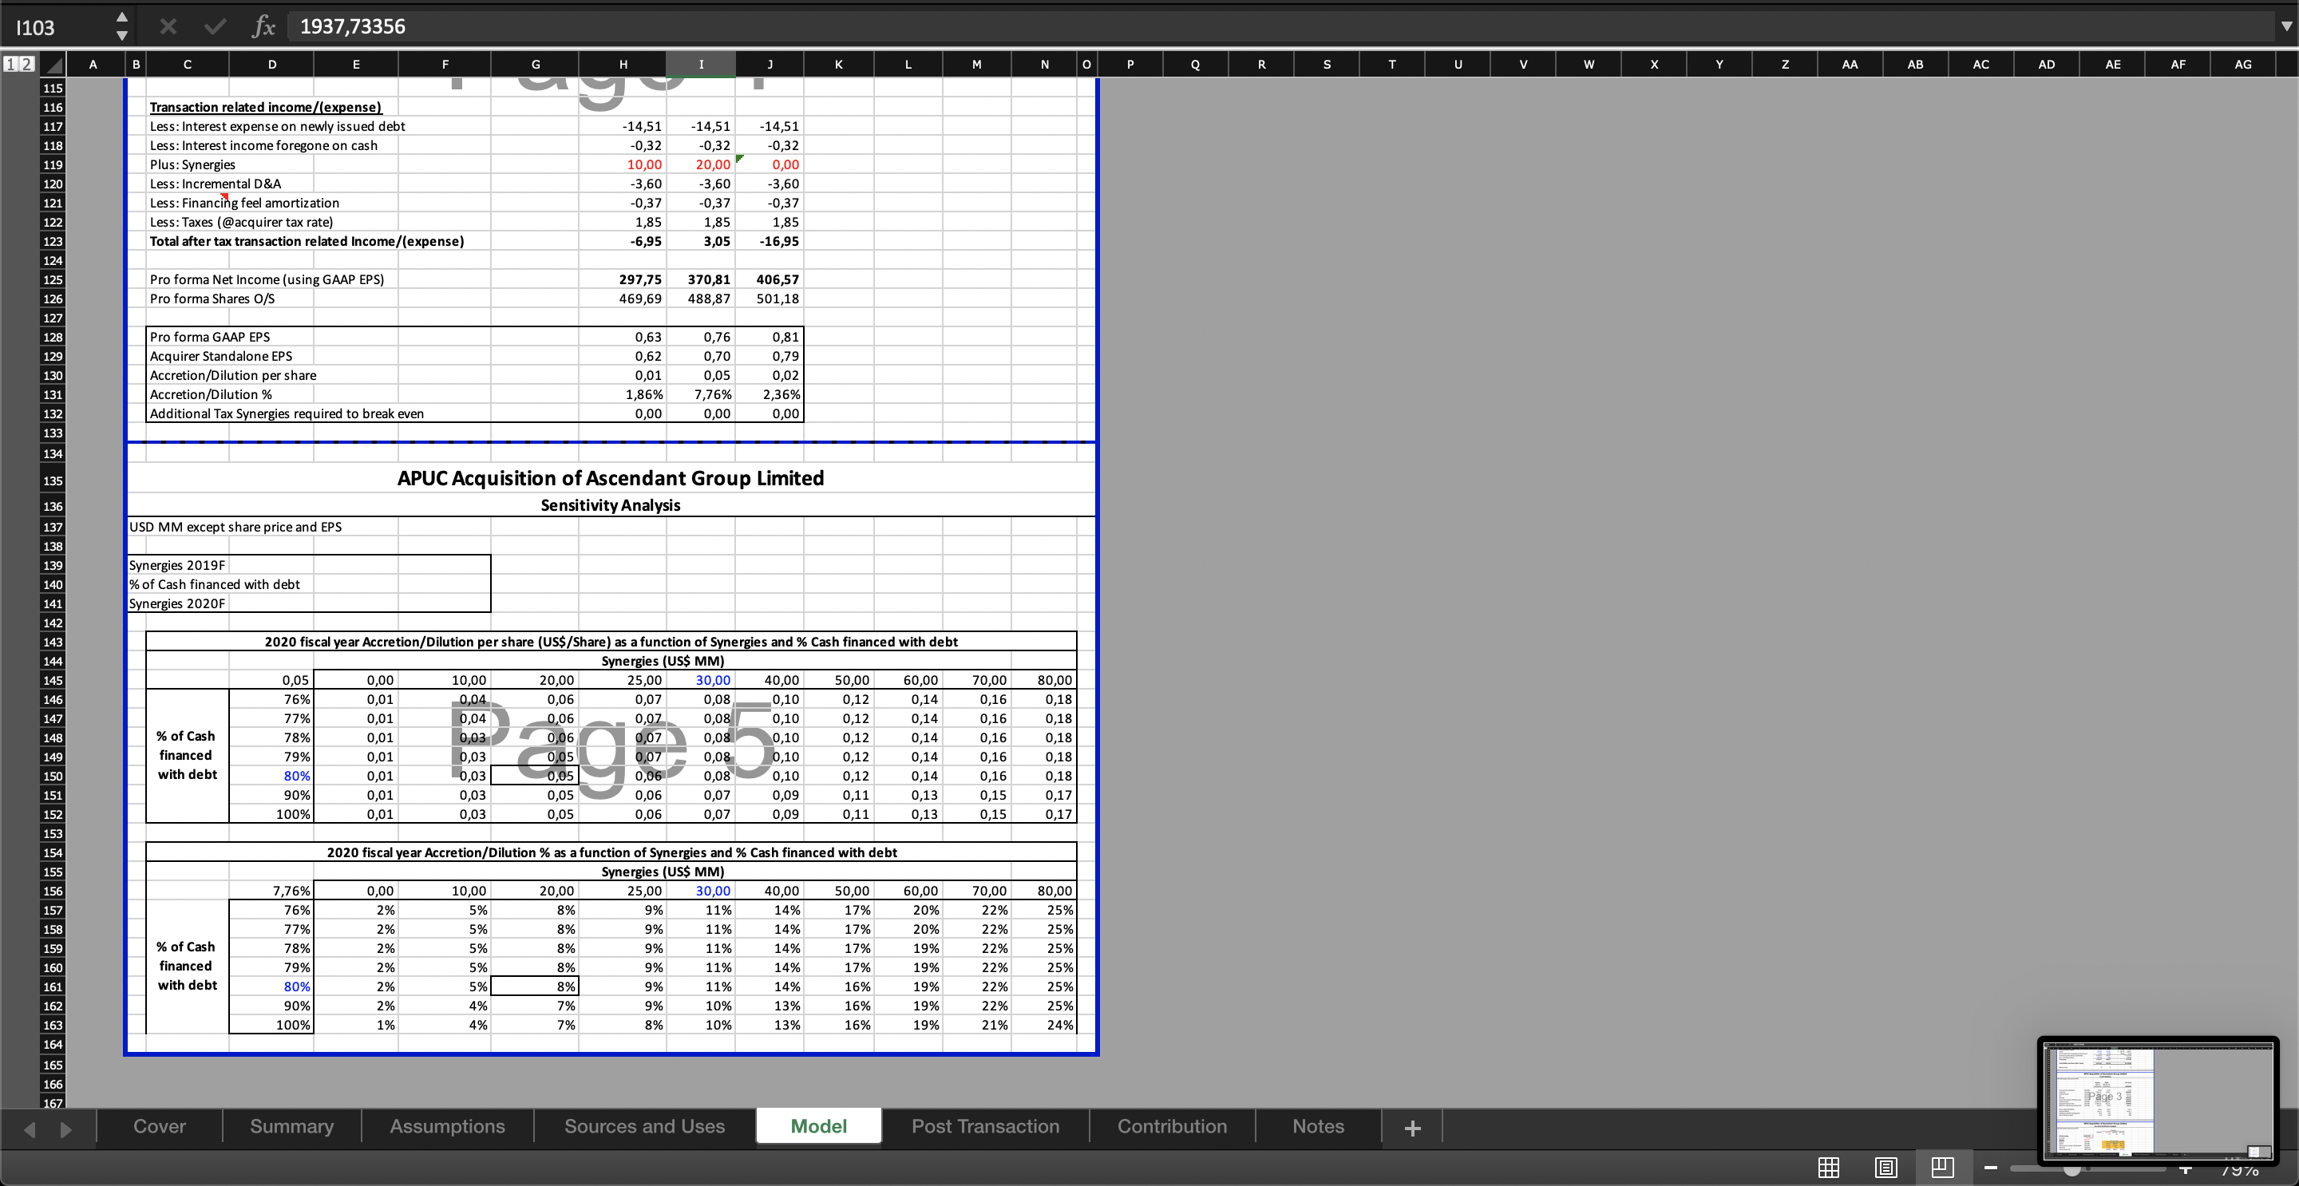Click the zoom out minus icon

click(1990, 1168)
